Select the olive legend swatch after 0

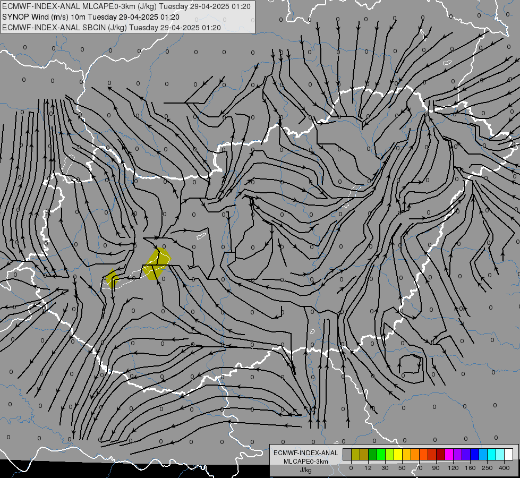pos(355,454)
